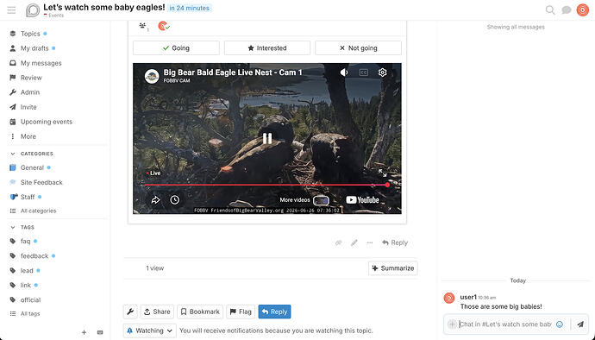595x340 pixels.
Task: Click the Discourse site logo icon
Action: 33,10
